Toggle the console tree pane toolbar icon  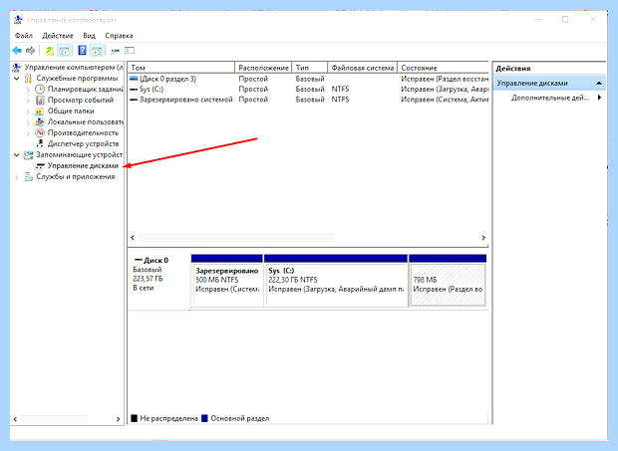pyautogui.click(x=64, y=51)
